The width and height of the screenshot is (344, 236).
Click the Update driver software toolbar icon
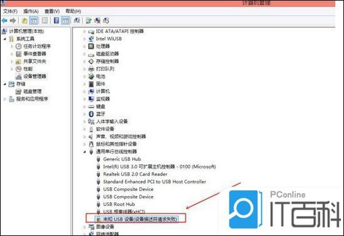tap(89, 21)
